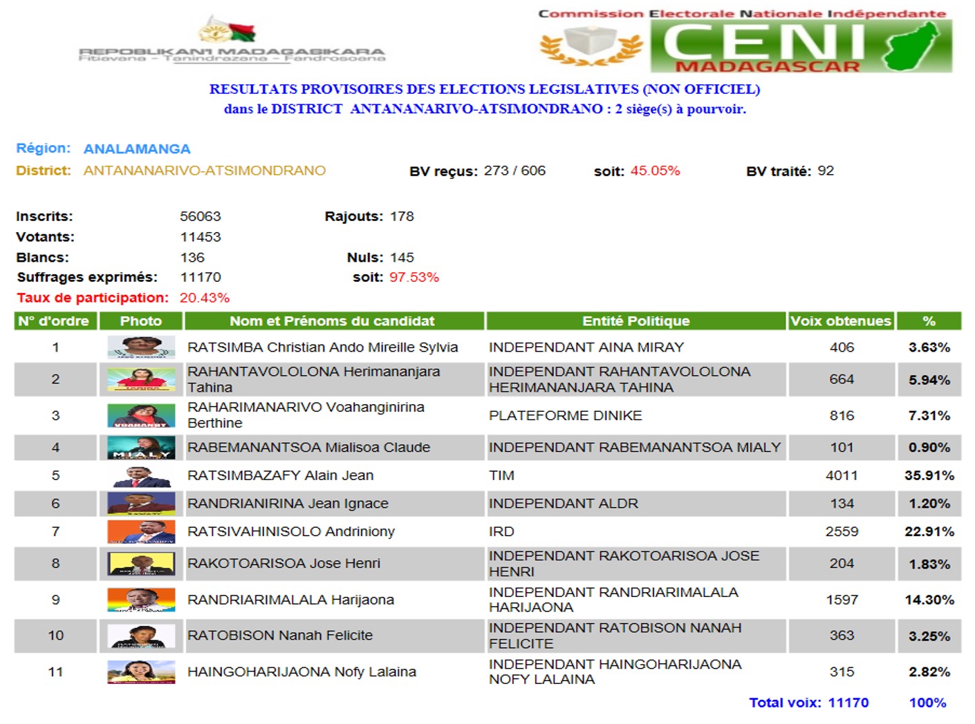Click the Total voix 11170 value
Screen dimensions: 975x724
(x=848, y=703)
